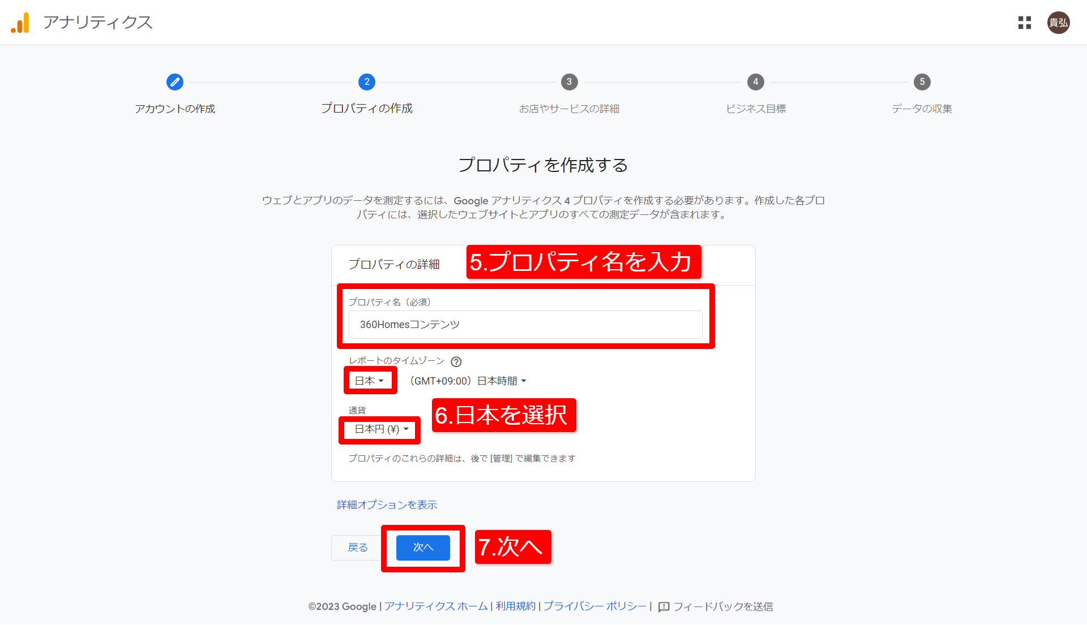Click the step 5 circle icon
Viewport: 1087px width, 625px height.
(x=922, y=82)
